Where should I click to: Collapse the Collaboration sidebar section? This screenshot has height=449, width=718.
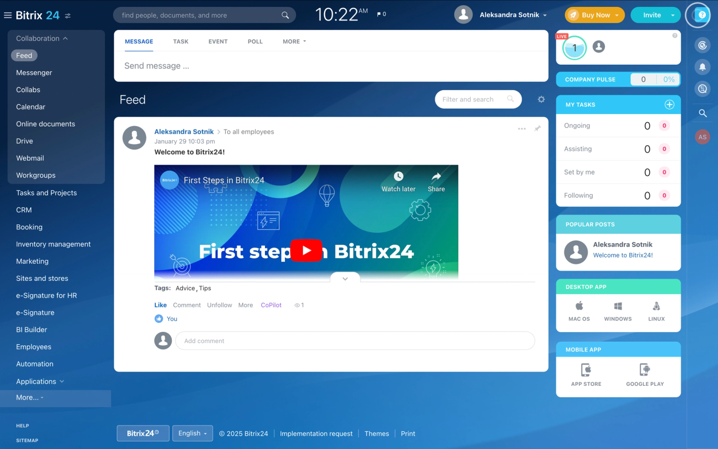coord(42,38)
